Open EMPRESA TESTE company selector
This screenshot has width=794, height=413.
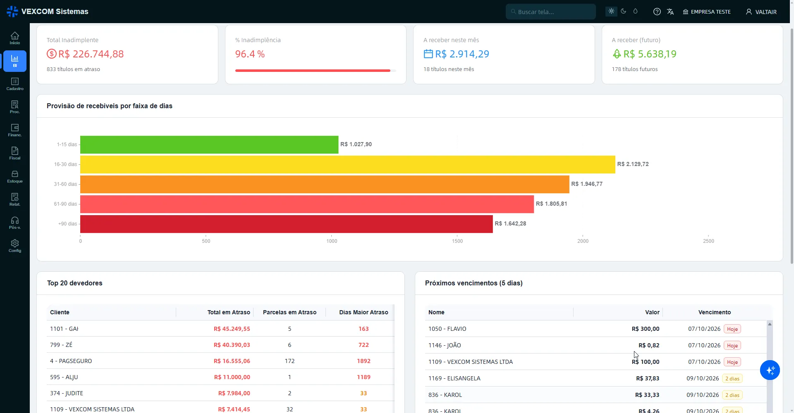(707, 12)
